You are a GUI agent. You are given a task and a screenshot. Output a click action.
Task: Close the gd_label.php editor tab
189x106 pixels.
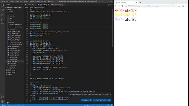(x=48, y=5)
